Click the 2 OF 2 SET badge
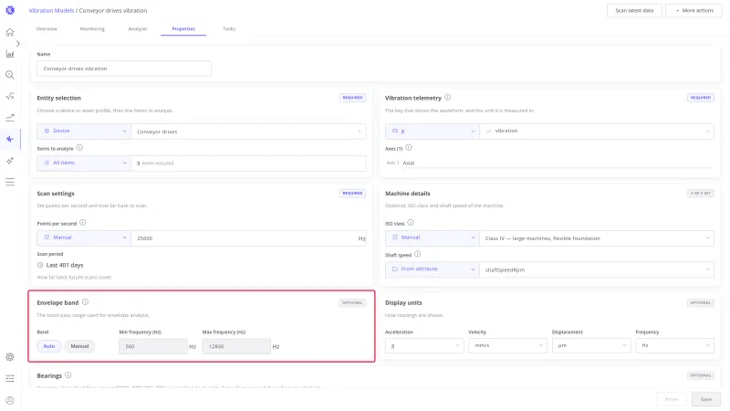Screen dimensions: 730x411 701,193
